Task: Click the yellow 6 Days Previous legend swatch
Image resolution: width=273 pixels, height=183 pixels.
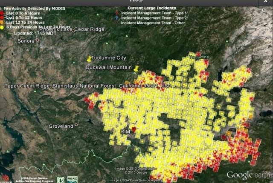Action: (x=2, y=27)
